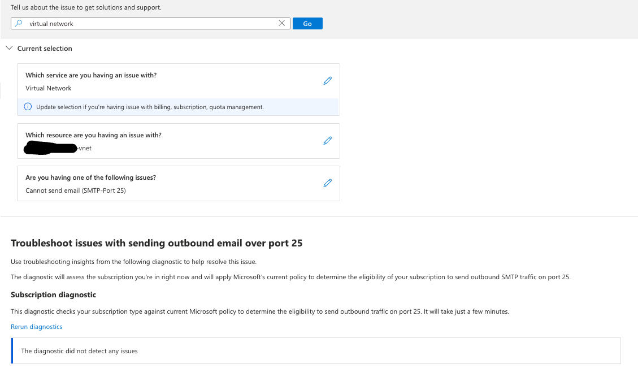Click the Current selection heading label

[45, 49]
